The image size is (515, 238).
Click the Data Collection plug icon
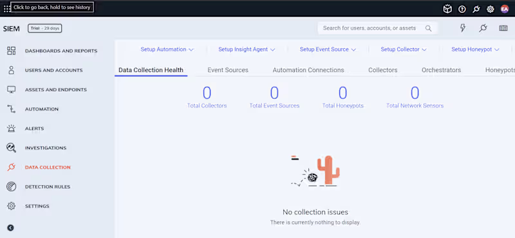(11, 167)
